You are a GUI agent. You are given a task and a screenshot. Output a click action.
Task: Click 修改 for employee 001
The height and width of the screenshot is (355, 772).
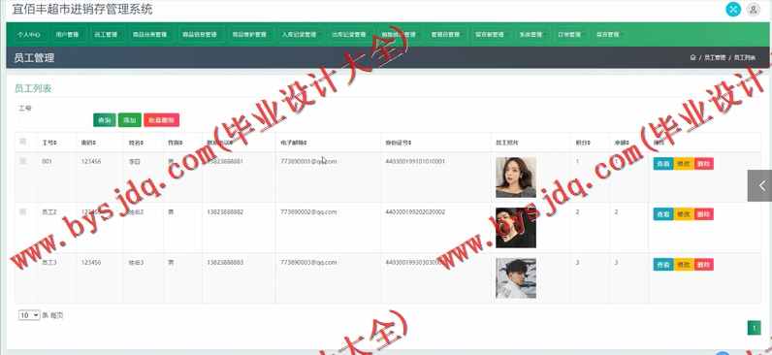click(x=684, y=164)
